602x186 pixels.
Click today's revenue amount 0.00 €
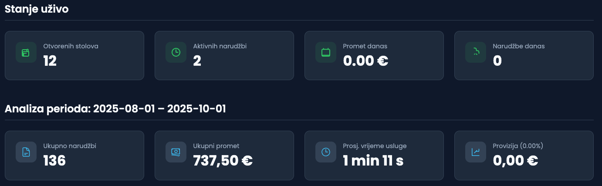[365, 61]
